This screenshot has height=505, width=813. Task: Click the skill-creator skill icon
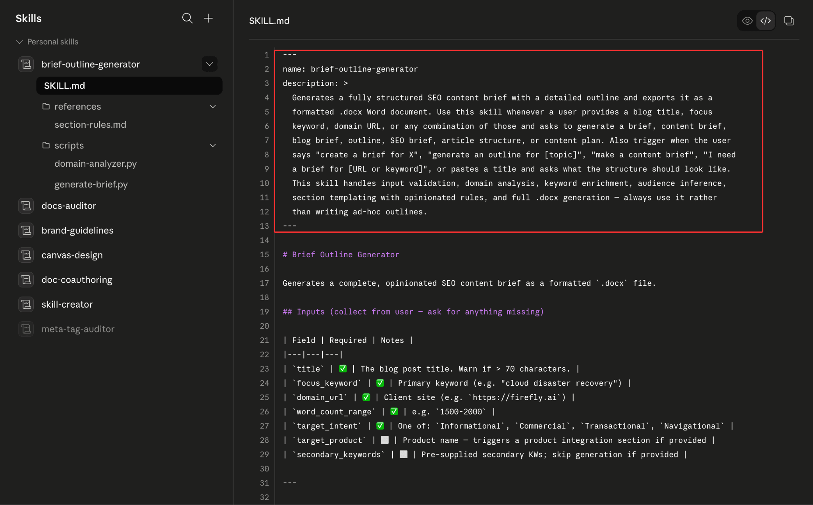[26, 304]
